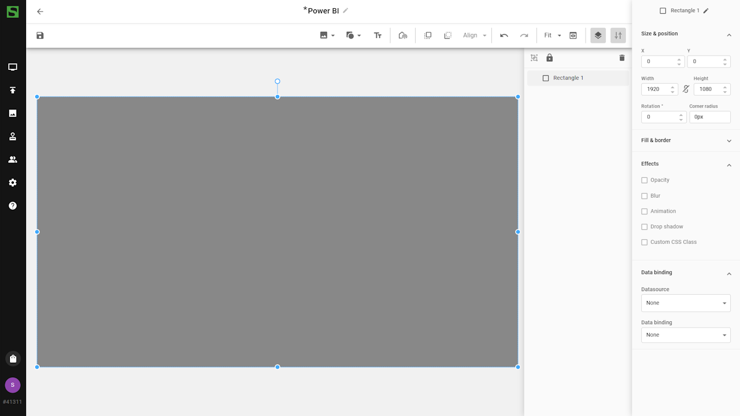Click the Corner radius input field
Viewport: 740px width, 416px height.
click(709, 117)
